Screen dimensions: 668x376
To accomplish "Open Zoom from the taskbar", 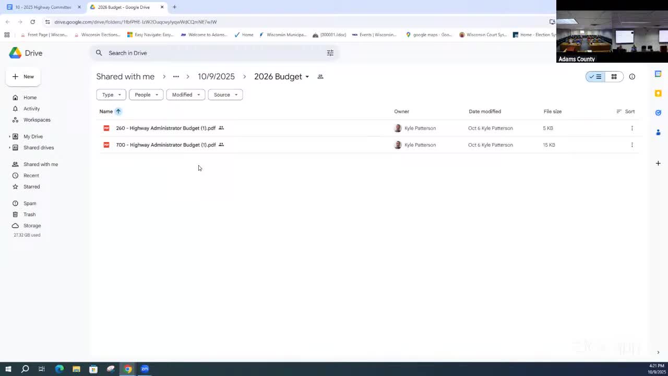I will pyautogui.click(x=145, y=369).
